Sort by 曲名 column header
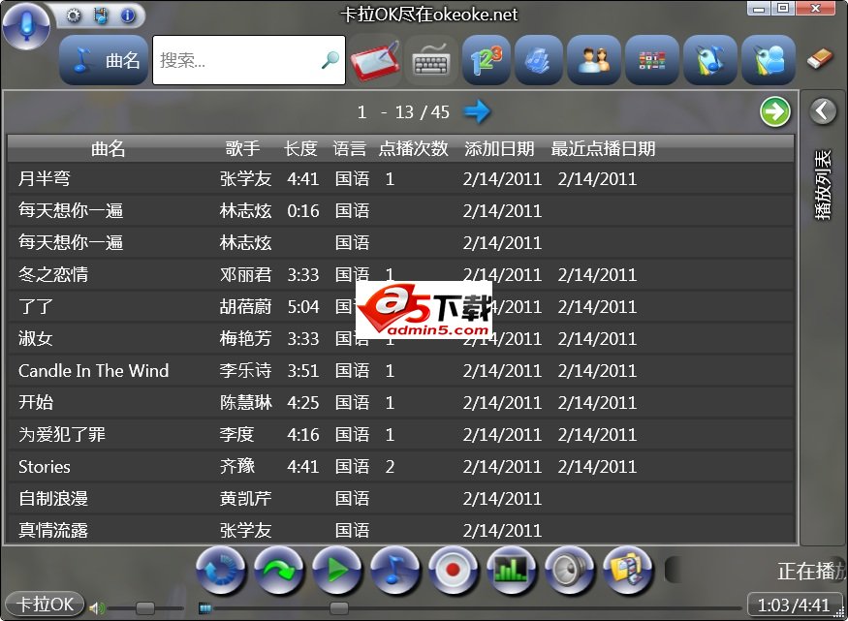 point(109,148)
